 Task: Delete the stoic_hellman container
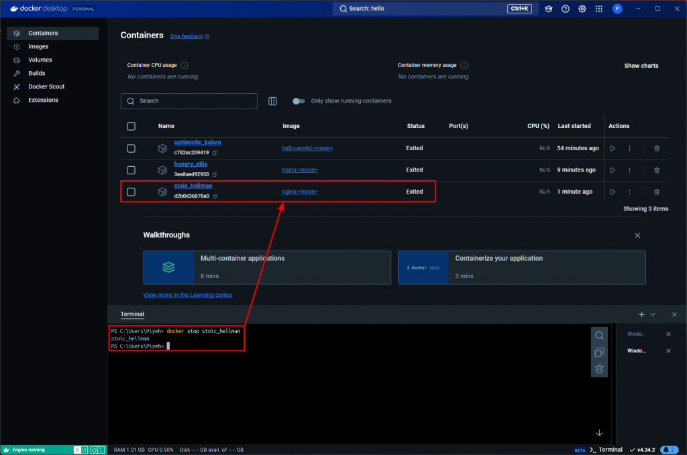point(657,192)
